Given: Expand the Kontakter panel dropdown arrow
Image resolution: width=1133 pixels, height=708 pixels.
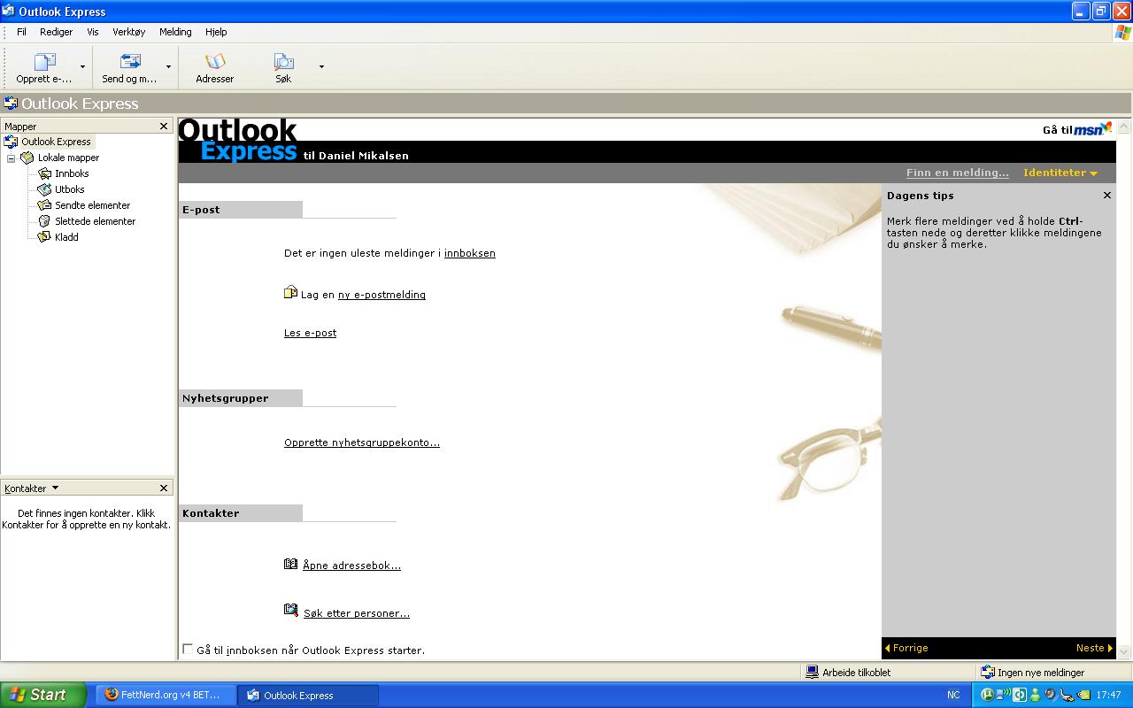Looking at the screenshot, I should coord(55,488).
